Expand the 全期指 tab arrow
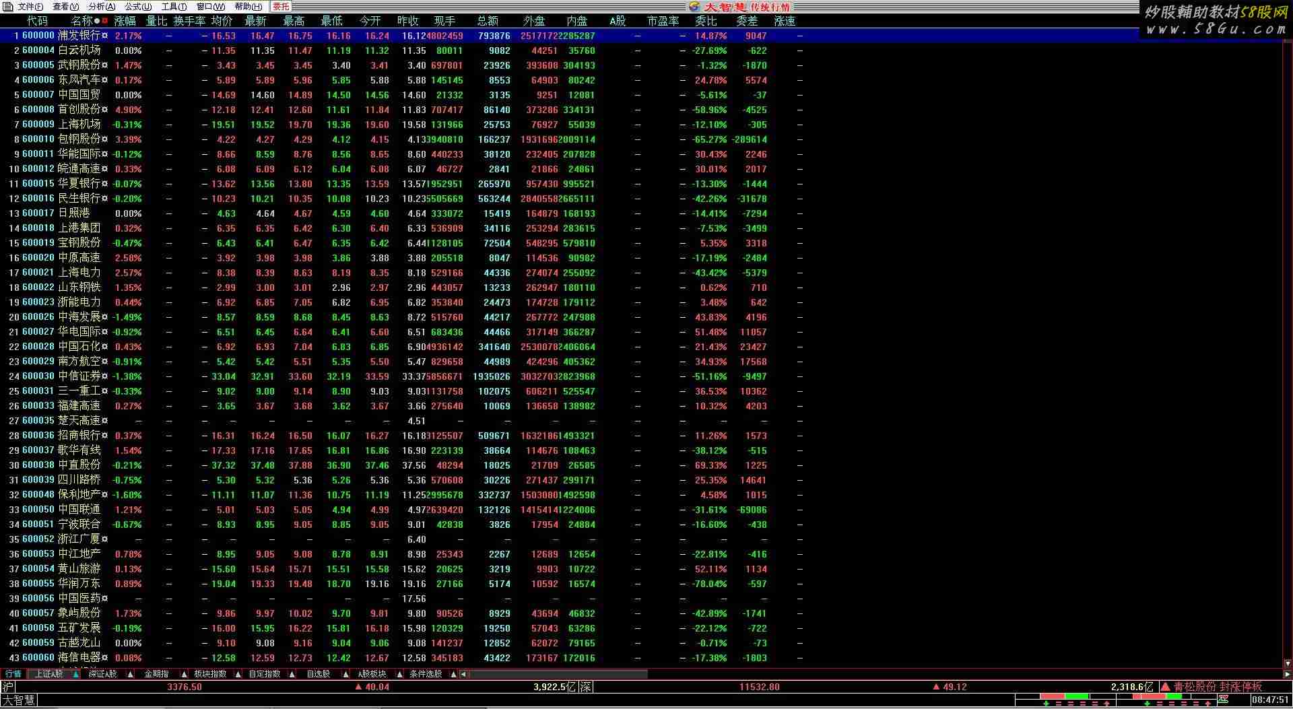The height and width of the screenshot is (709, 1293). pos(184,674)
